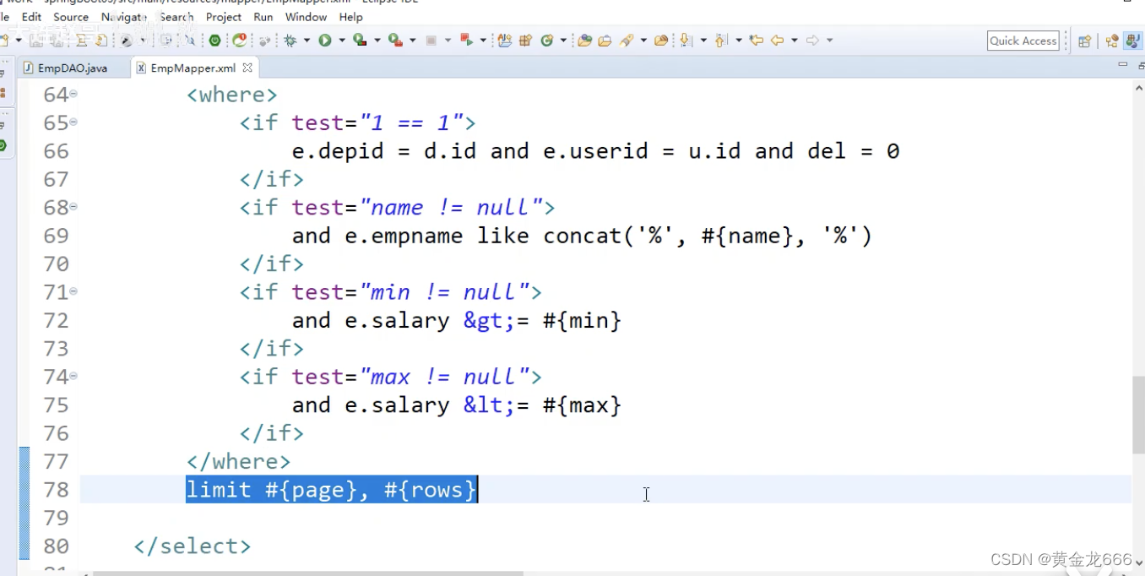
Task: Open the Source menu
Action: click(x=71, y=17)
